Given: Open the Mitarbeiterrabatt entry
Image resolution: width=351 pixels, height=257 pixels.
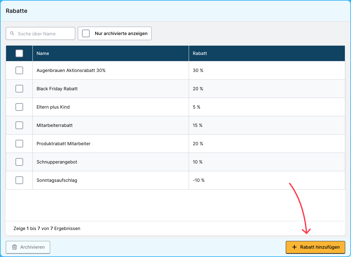Looking at the screenshot, I should point(55,125).
